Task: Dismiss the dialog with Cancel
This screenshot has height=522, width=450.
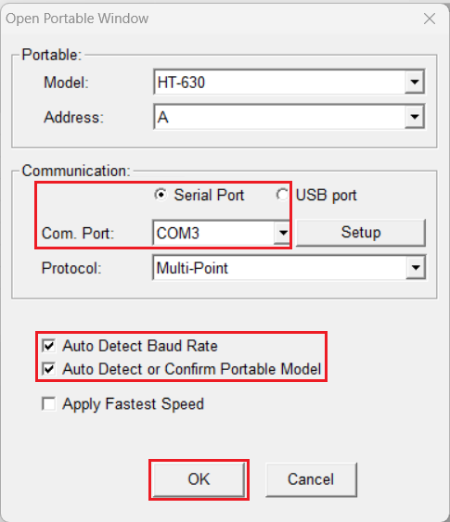Action: pyautogui.click(x=311, y=479)
